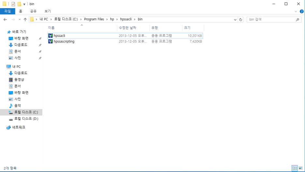Select 로컬 디스크 (C:) in the navigation pane

point(21,112)
